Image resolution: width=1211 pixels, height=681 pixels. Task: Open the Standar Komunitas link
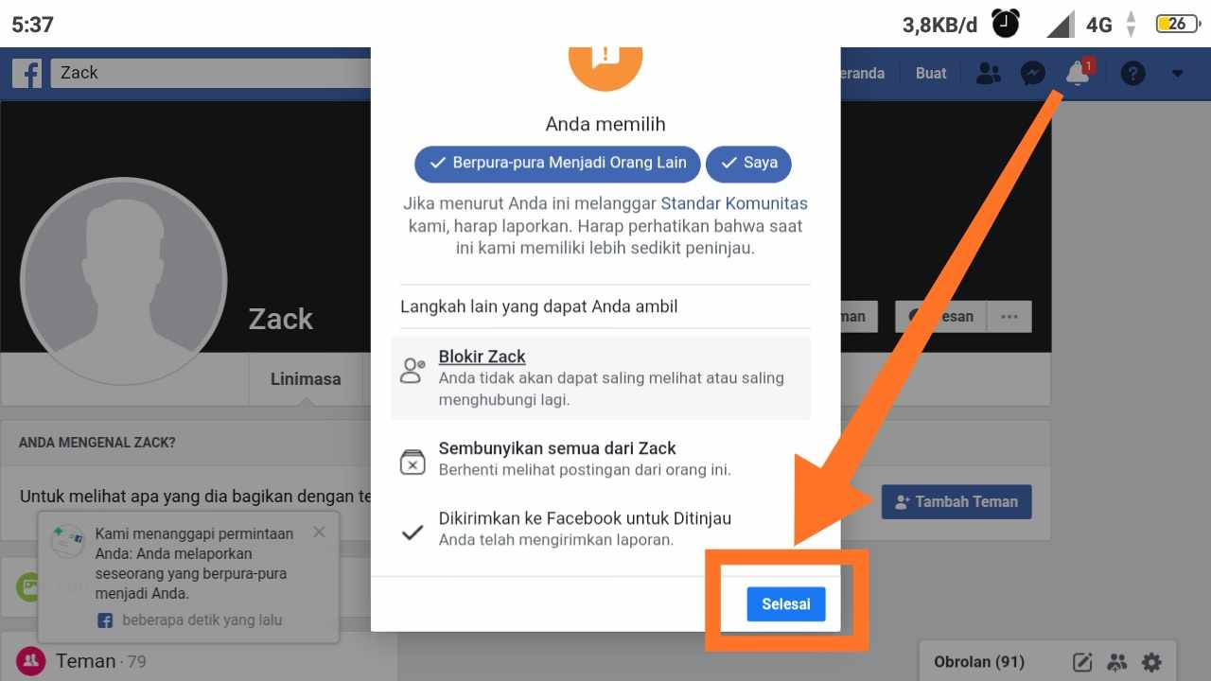coord(734,203)
